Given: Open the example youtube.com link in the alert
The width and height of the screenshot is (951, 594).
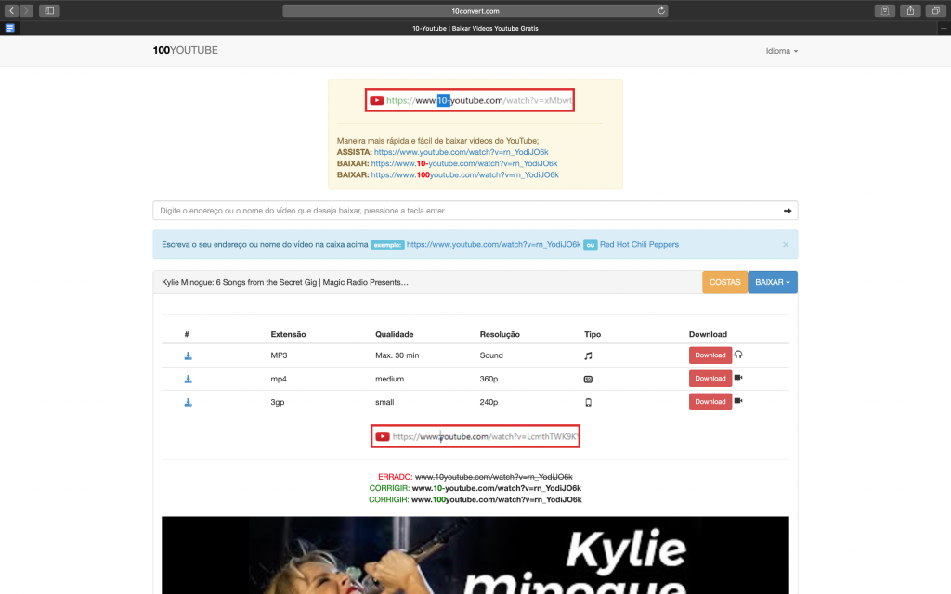Looking at the screenshot, I should click(494, 245).
